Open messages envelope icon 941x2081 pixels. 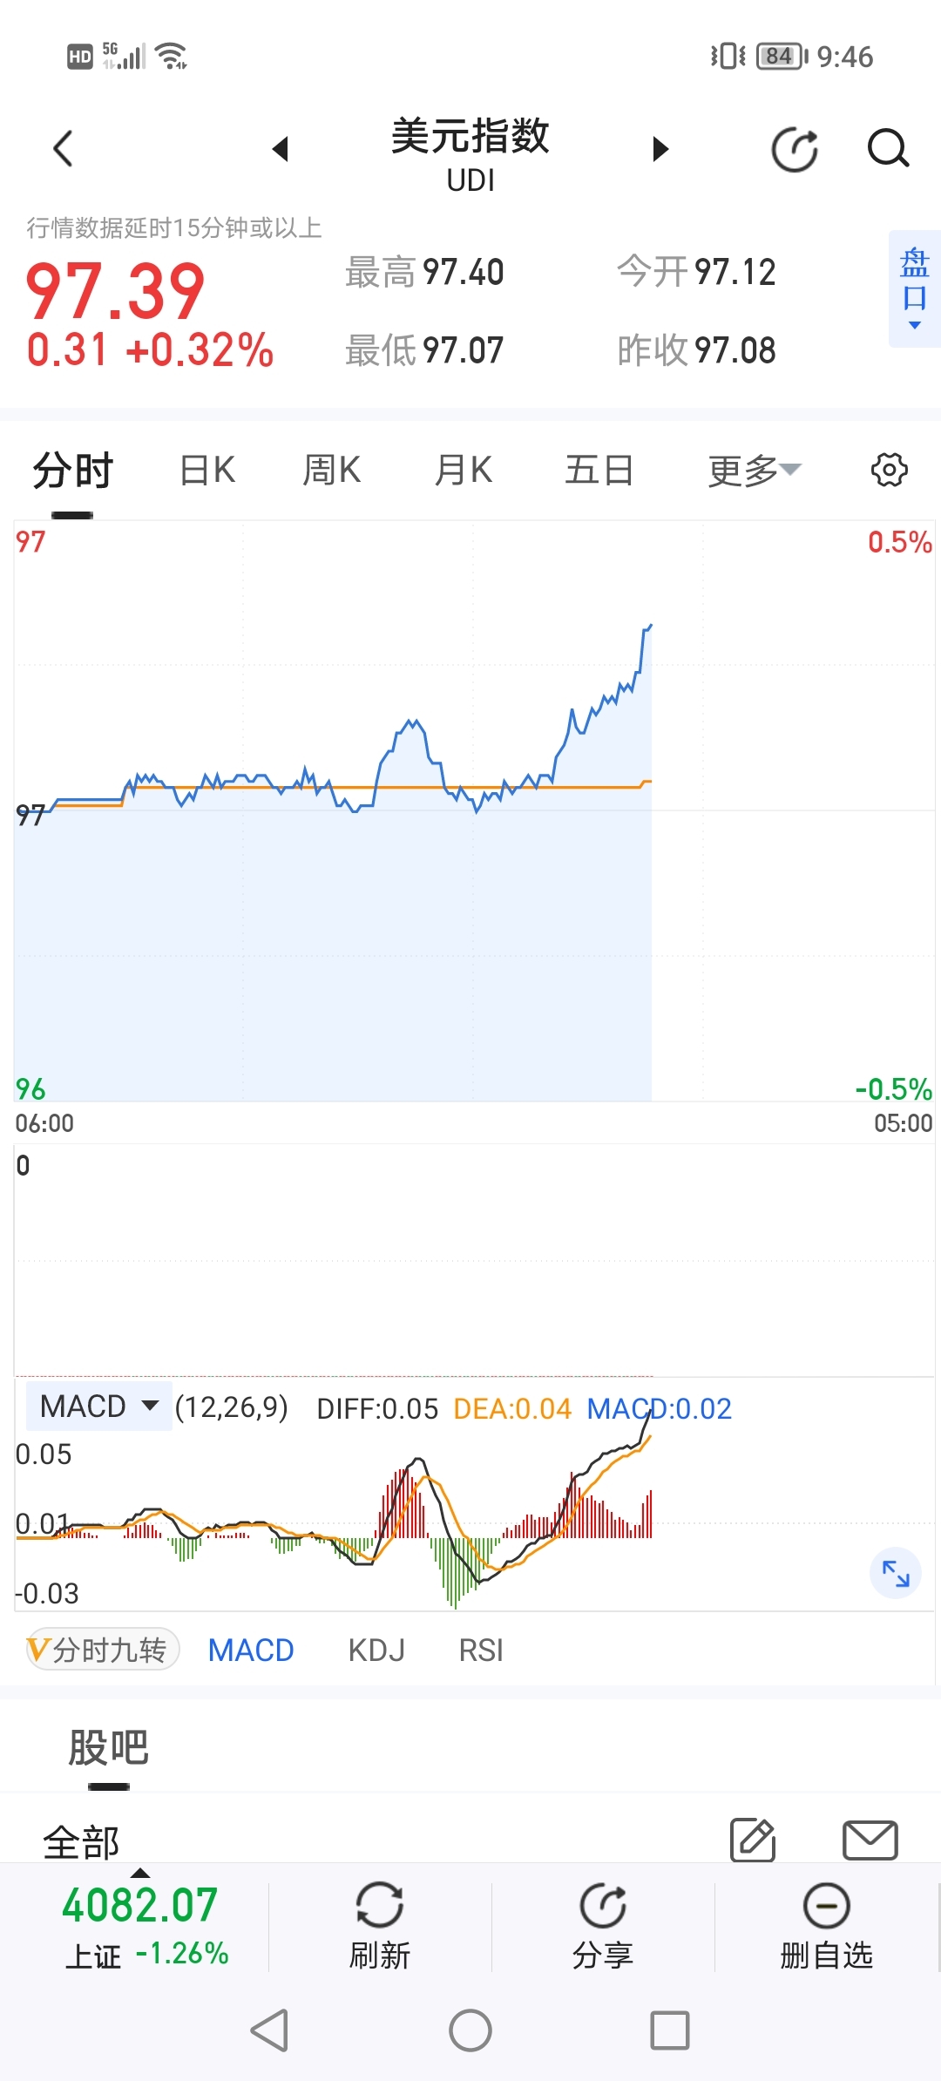click(870, 1840)
